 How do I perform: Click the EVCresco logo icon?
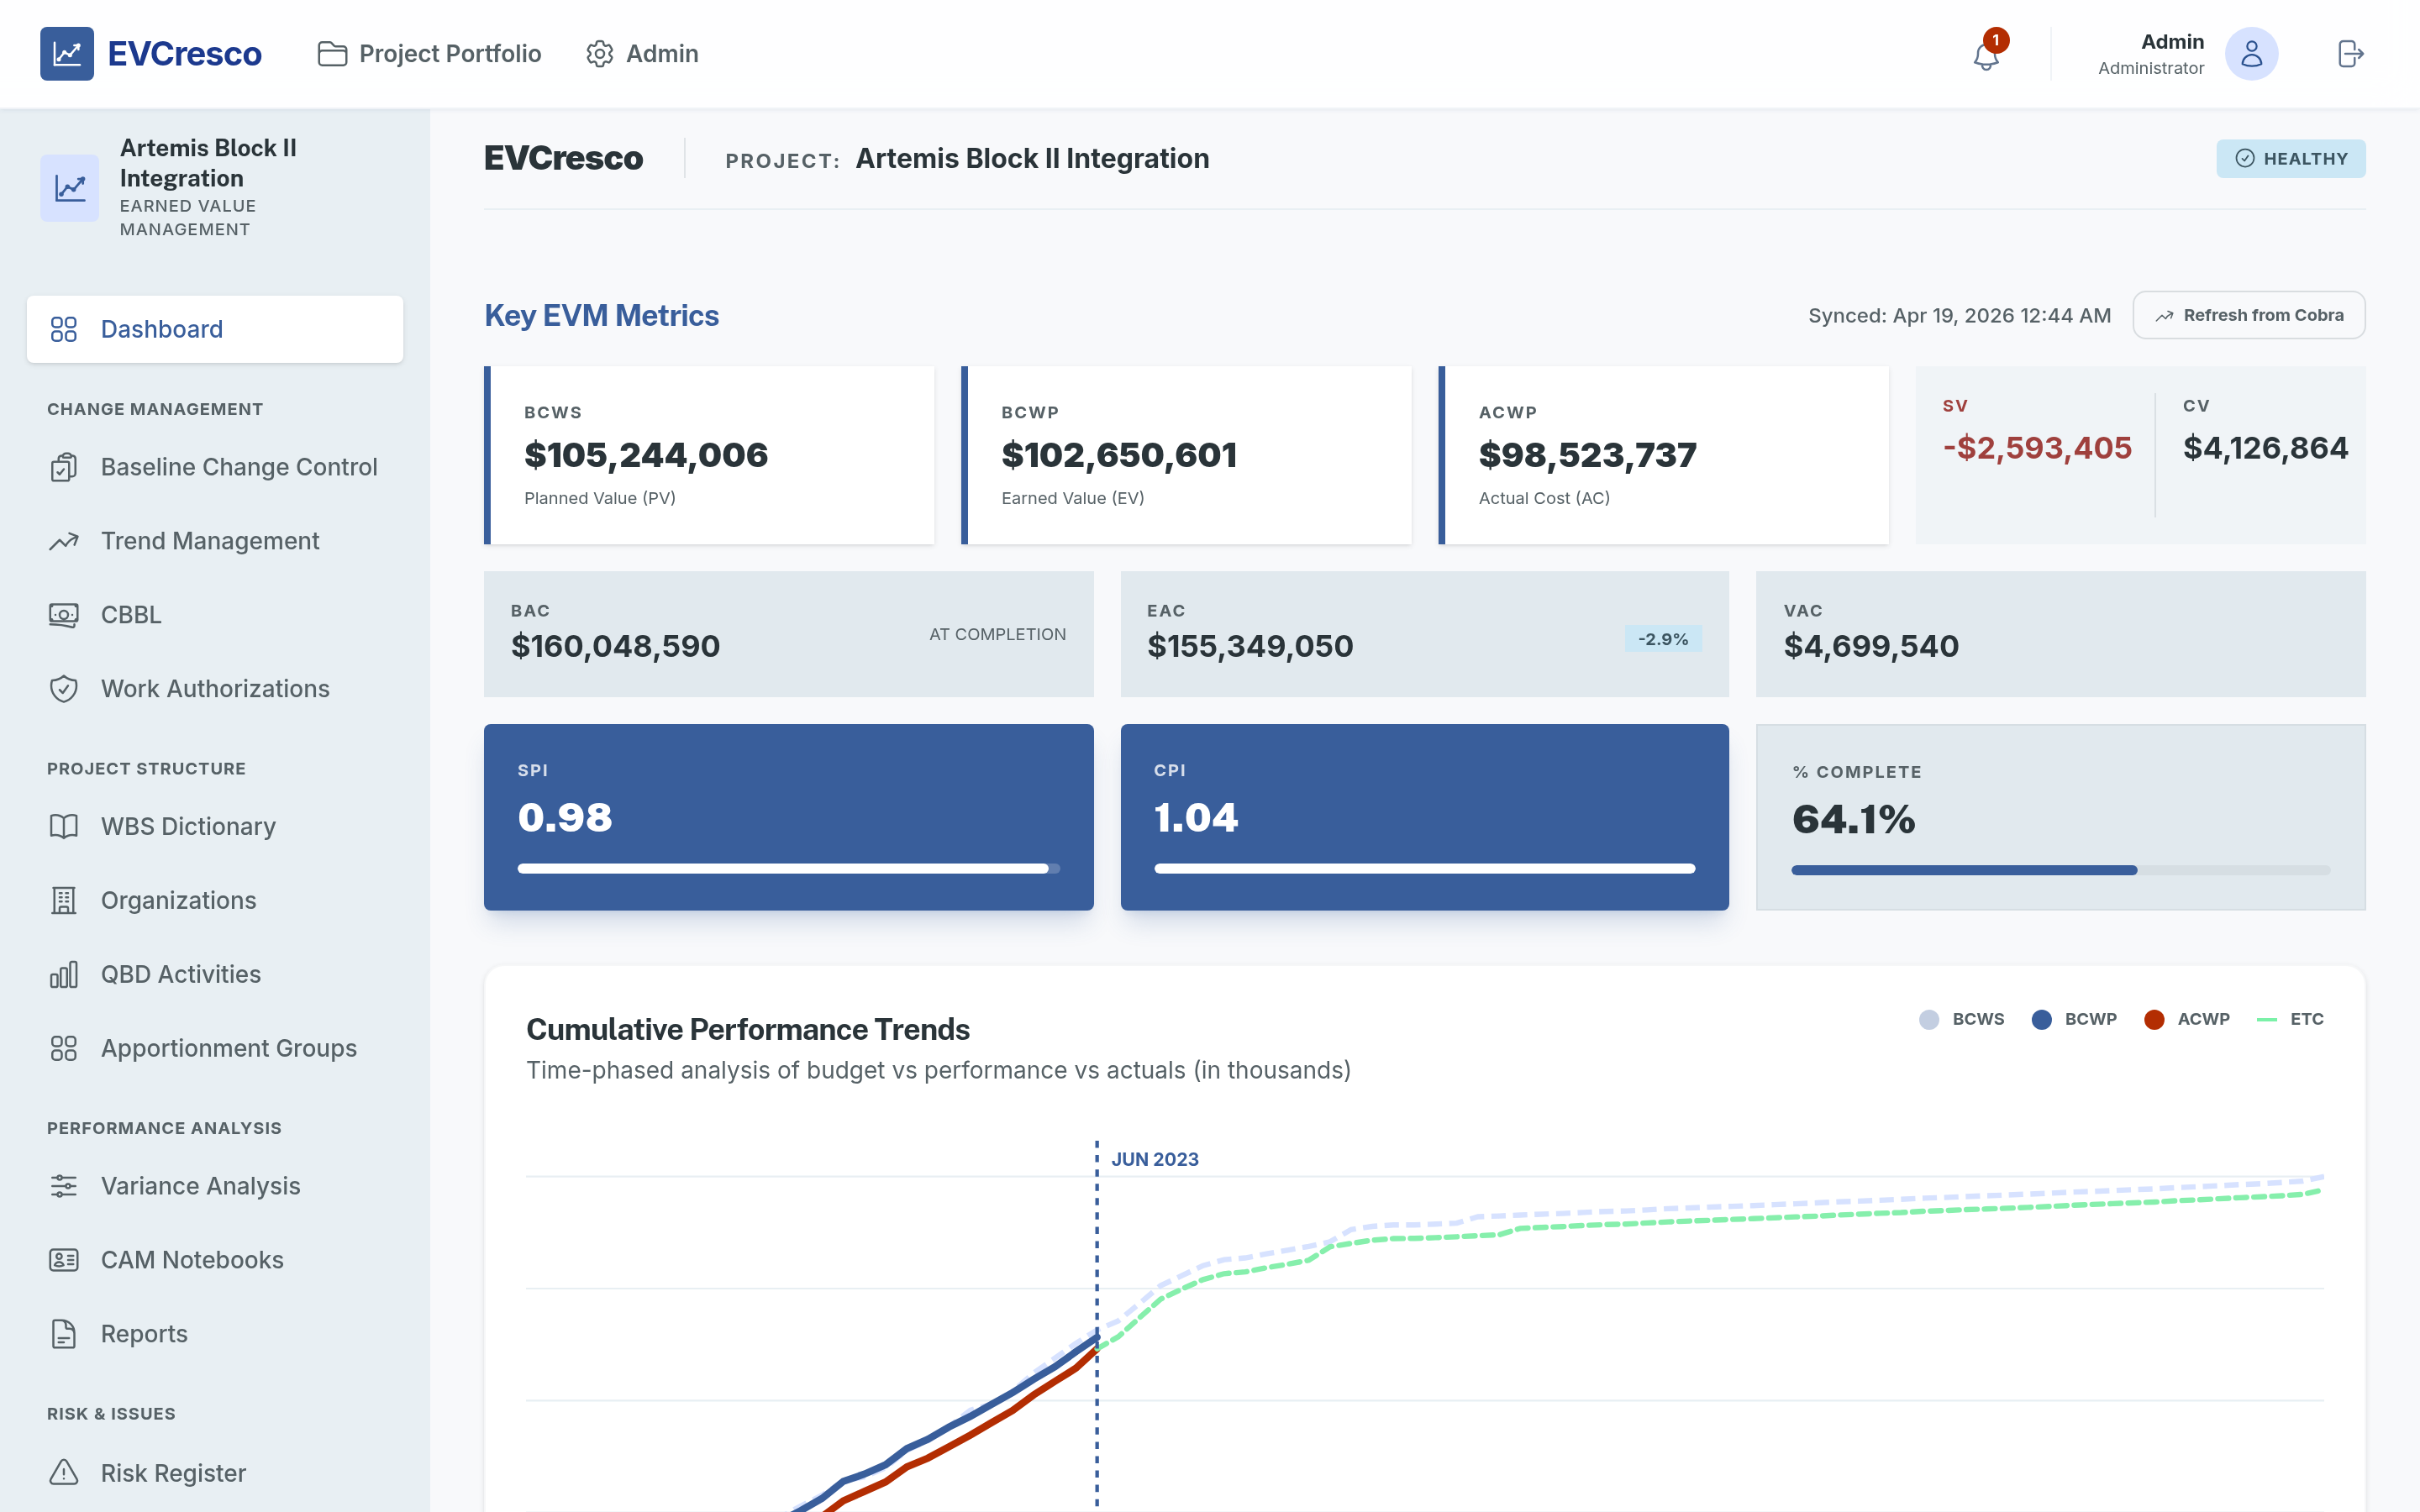point(67,54)
